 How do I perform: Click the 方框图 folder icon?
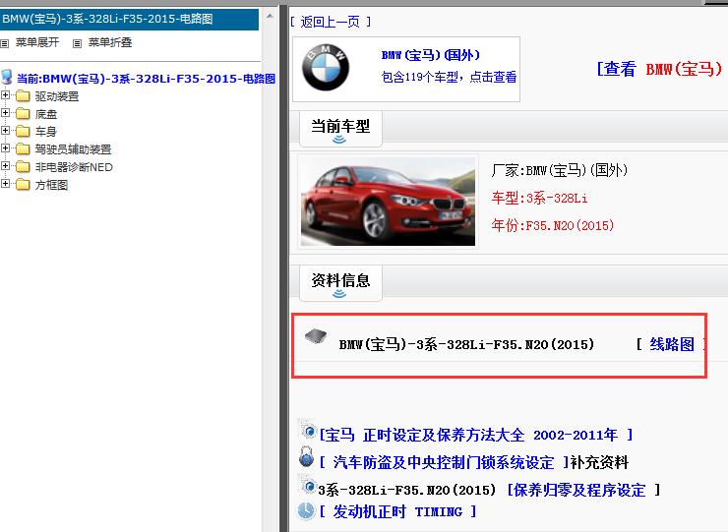click(x=23, y=184)
